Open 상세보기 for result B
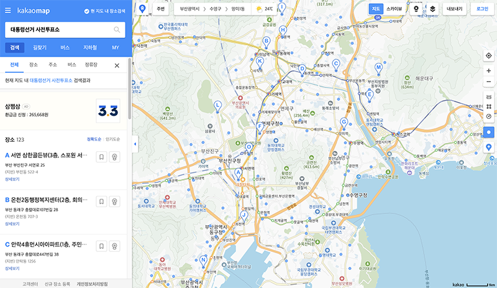Screen dimensions: 497x288 pos(12,224)
